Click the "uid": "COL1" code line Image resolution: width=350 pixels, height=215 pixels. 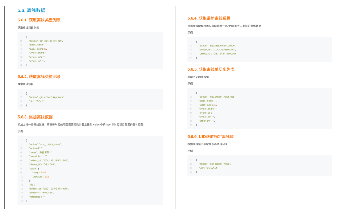(36, 101)
